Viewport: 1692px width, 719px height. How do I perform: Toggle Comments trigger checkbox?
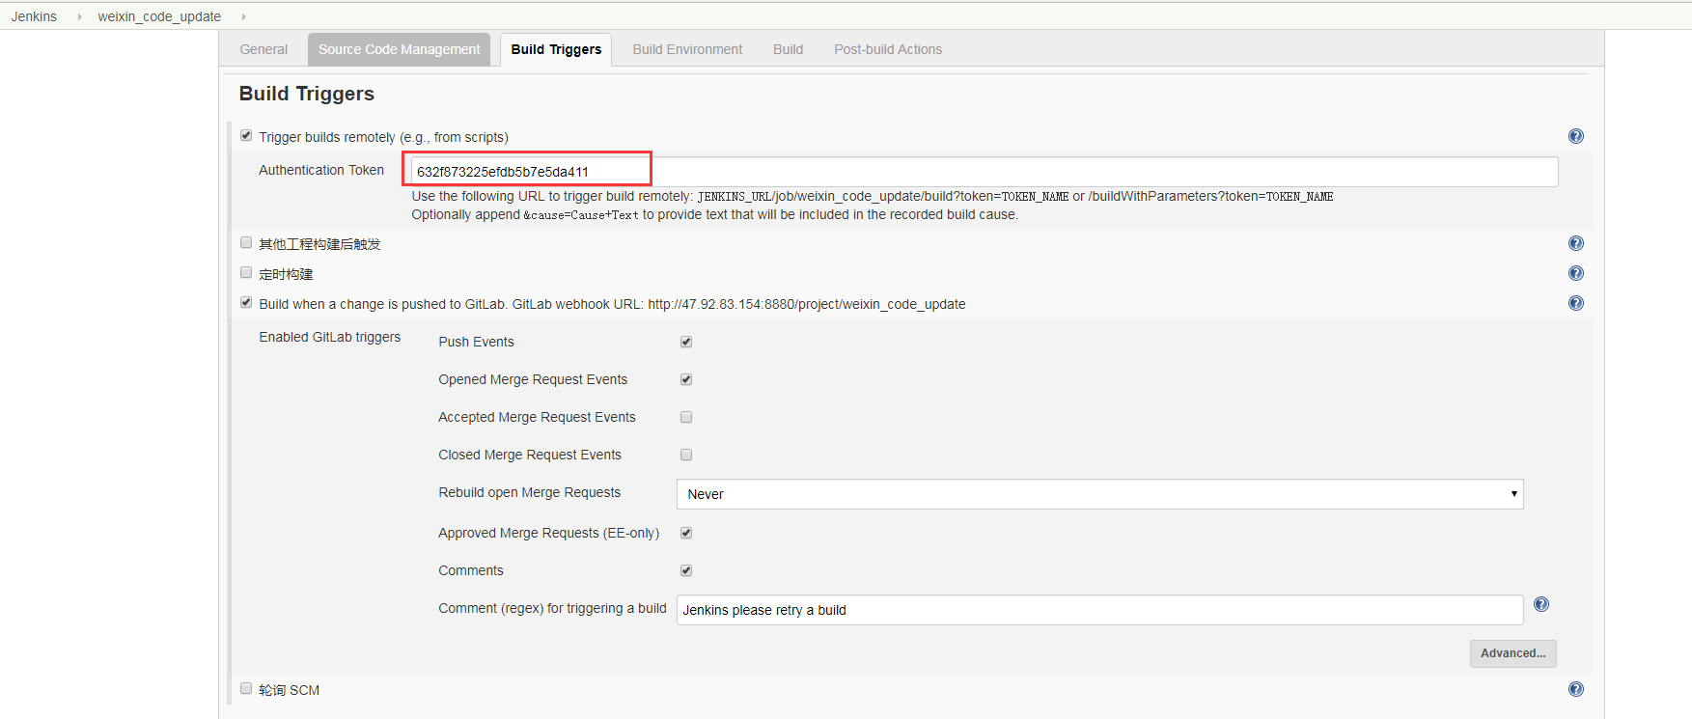point(686,570)
